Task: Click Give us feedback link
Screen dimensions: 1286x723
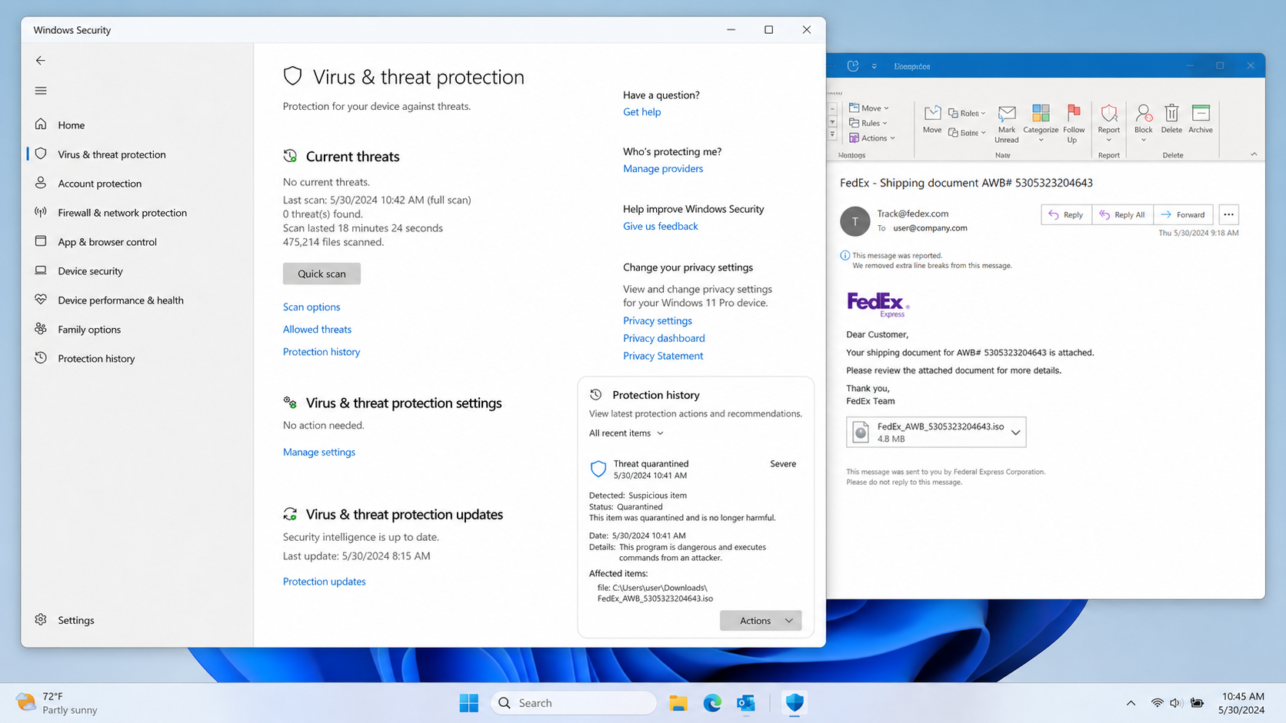Action: 661,226
